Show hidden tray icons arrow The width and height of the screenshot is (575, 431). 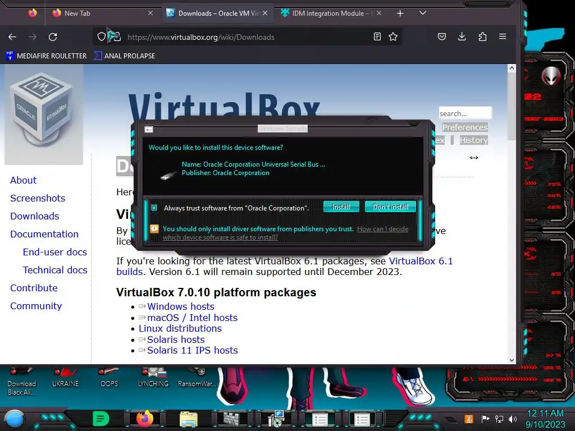point(451,419)
